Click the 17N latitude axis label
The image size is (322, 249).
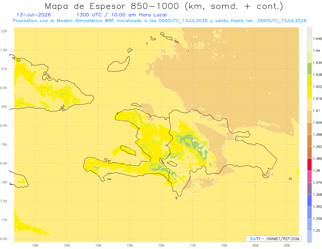4,220
